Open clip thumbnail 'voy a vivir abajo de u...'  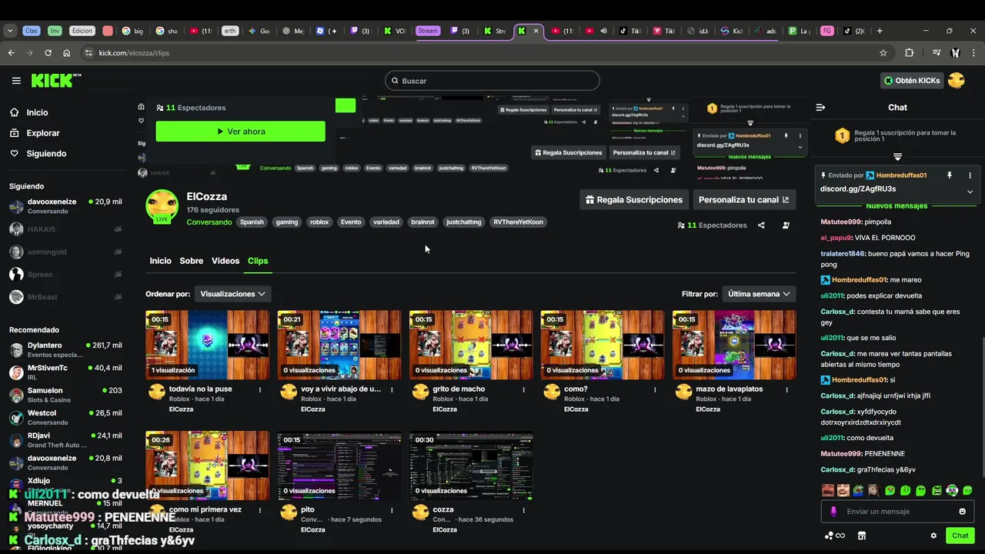pos(339,345)
